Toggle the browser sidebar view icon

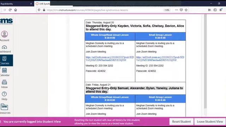click(215, 10)
